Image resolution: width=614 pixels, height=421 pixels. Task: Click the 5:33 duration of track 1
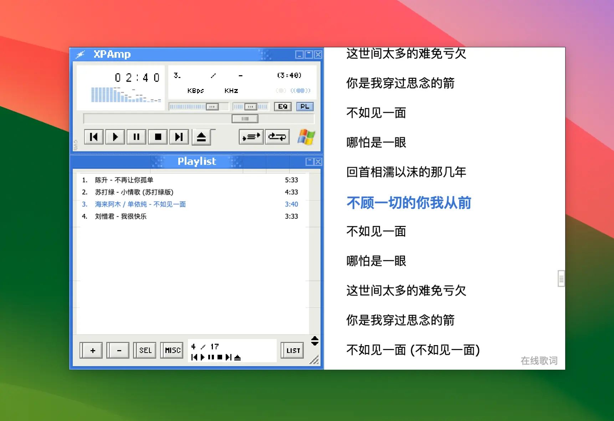291,180
